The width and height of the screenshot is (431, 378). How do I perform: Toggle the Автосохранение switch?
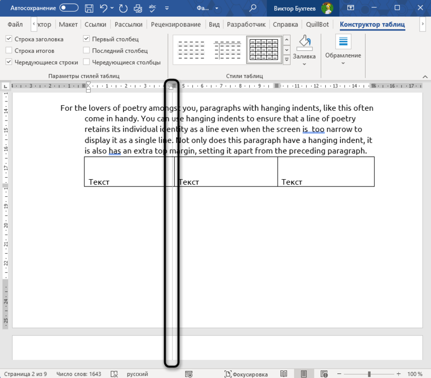(69, 8)
